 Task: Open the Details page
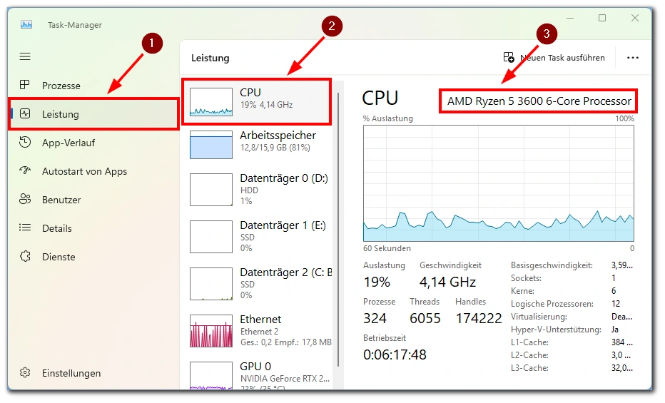tap(94, 228)
